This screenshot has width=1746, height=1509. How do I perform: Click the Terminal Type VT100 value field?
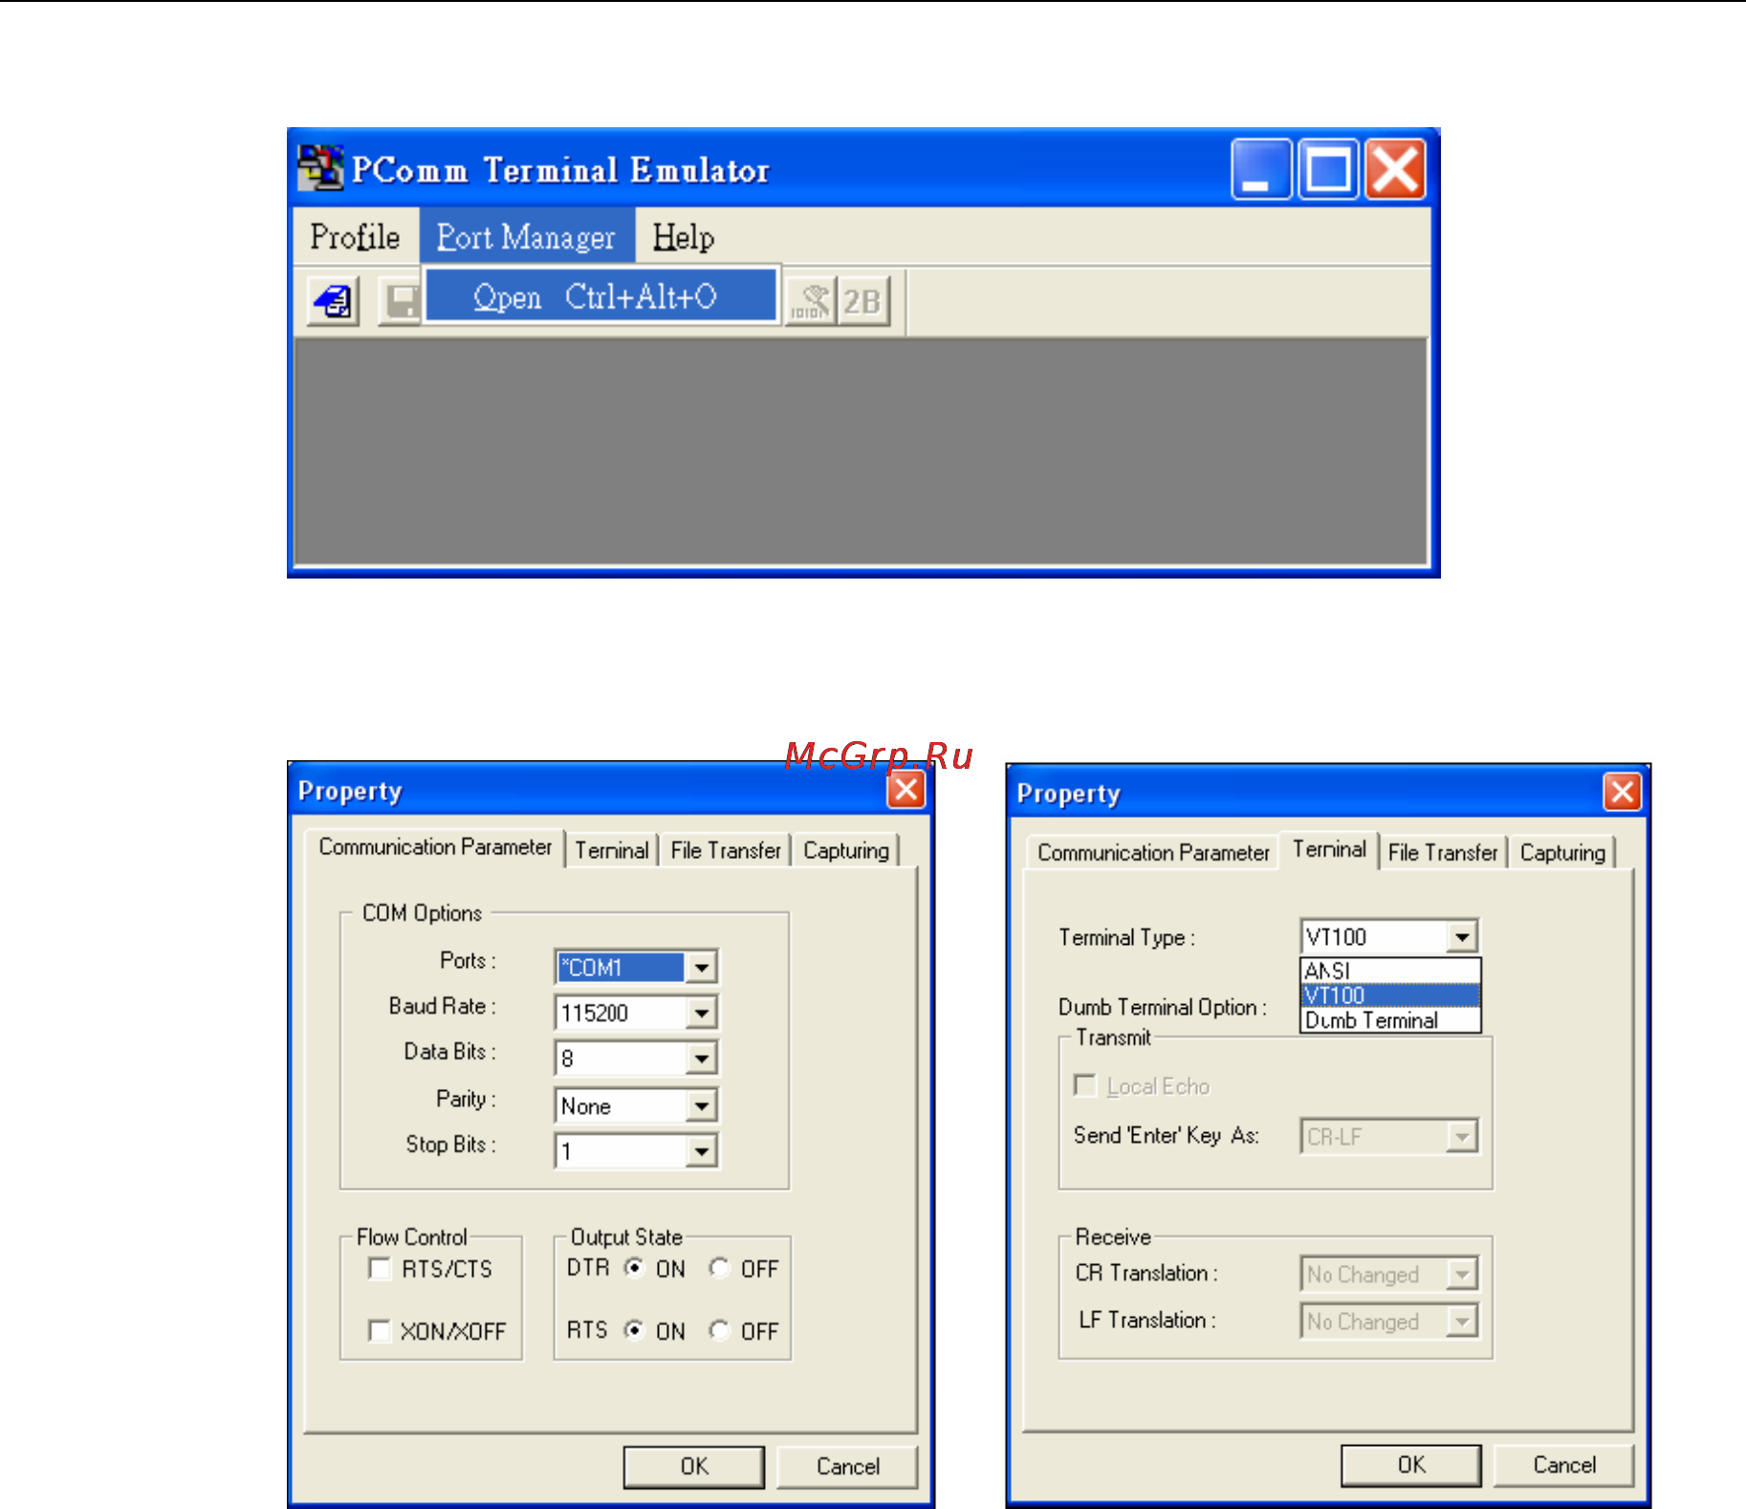1374,937
